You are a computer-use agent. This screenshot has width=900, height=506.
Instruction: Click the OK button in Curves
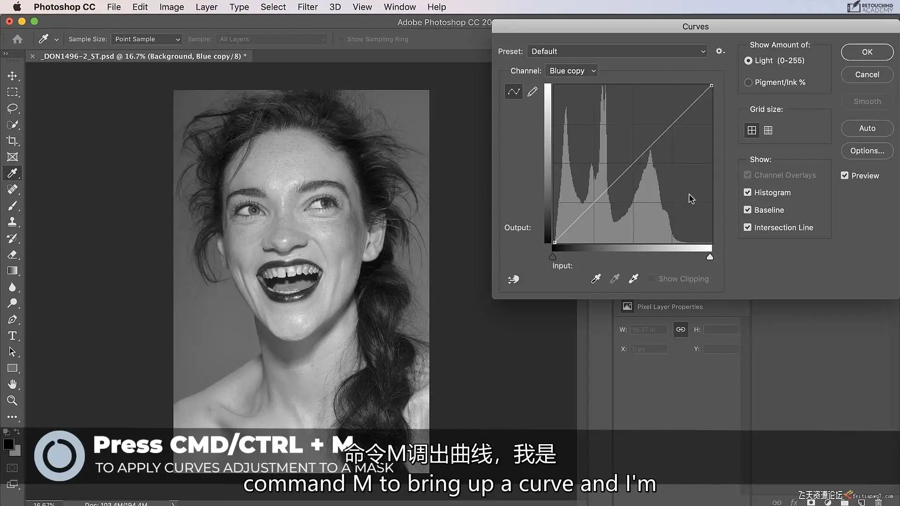coord(867,52)
